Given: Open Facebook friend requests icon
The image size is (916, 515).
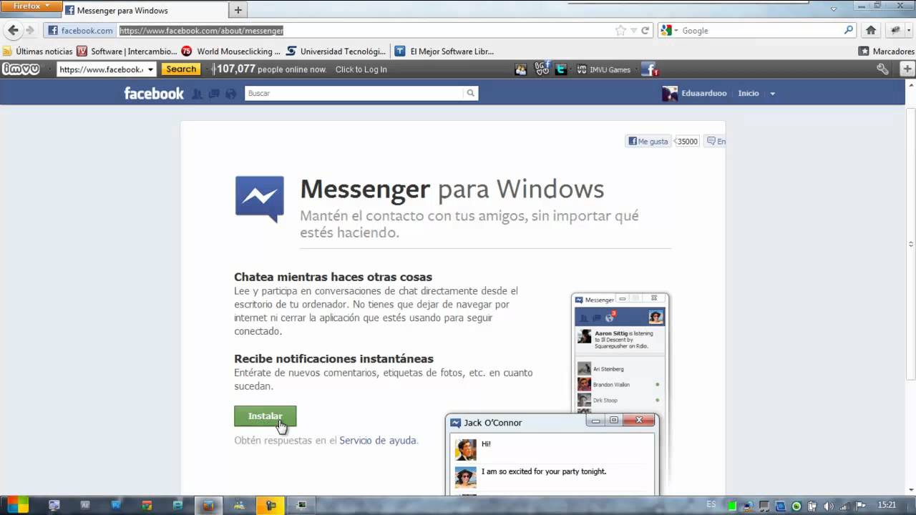Looking at the screenshot, I should (198, 94).
